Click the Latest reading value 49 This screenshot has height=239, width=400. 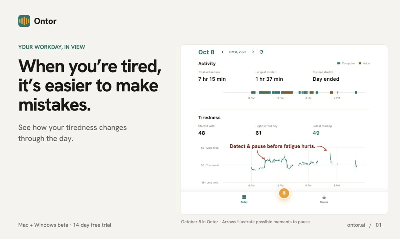[x=316, y=133]
